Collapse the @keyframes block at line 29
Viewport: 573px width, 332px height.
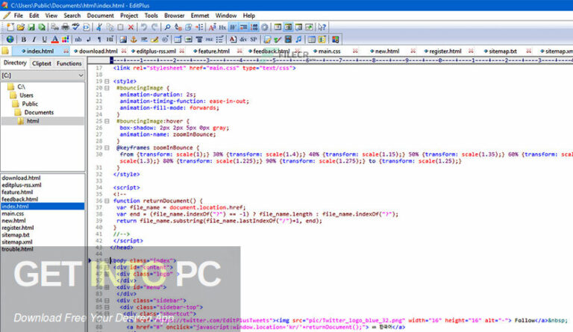pos(107,148)
